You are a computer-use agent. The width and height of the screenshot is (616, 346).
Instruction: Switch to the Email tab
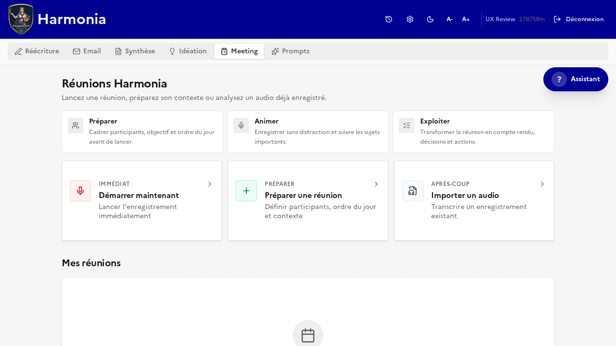point(87,51)
